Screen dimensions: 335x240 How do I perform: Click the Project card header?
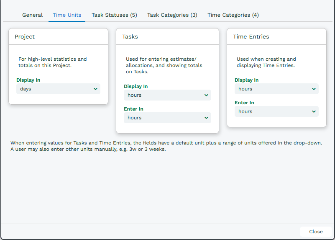click(x=58, y=36)
